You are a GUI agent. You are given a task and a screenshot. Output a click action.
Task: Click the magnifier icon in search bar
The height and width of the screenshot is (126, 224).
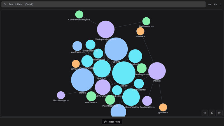tap(5, 4)
